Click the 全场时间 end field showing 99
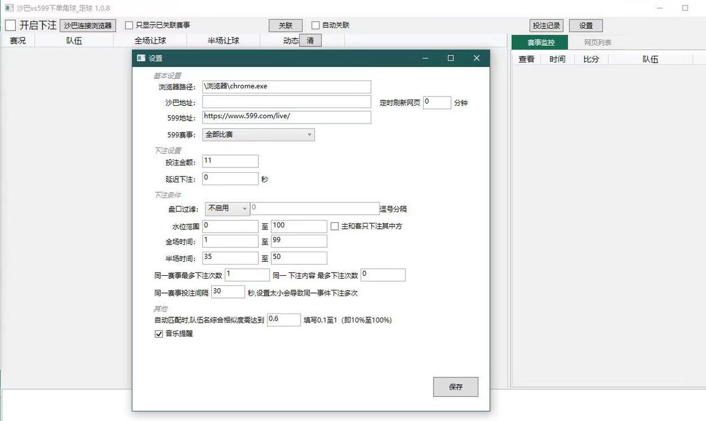 (299, 241)
